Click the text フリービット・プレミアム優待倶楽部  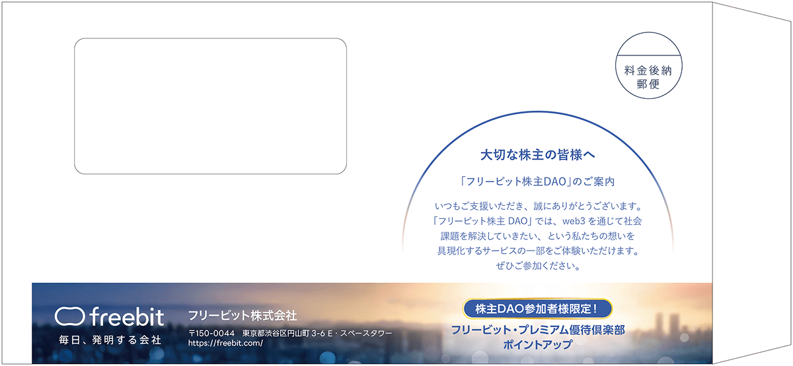coord(537,328)
